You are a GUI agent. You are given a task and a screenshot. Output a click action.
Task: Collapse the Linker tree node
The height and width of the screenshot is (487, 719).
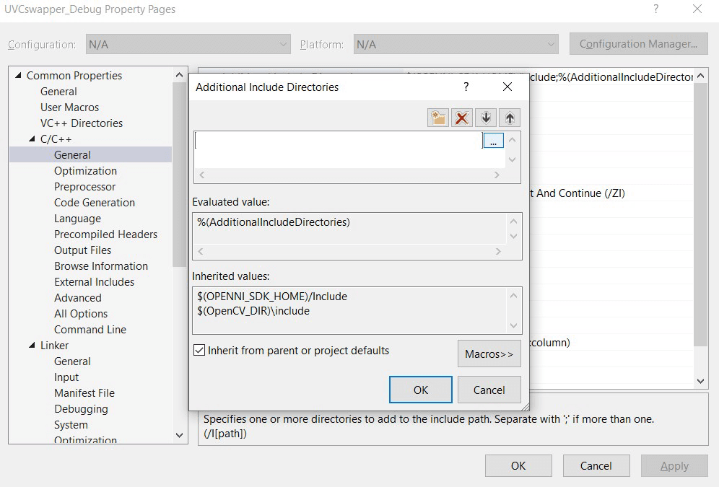point(32,346)
